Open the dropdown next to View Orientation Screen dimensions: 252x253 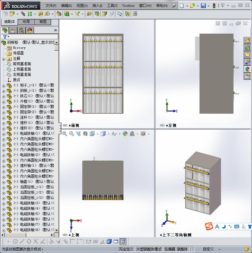(98, 134)
